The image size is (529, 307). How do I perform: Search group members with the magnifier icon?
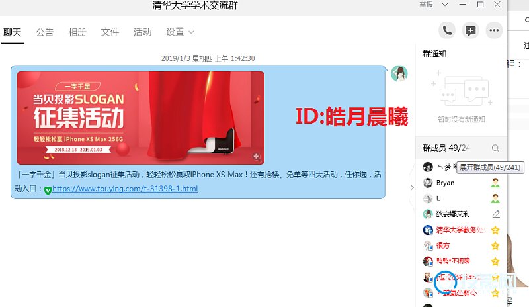tap(495, 148)
